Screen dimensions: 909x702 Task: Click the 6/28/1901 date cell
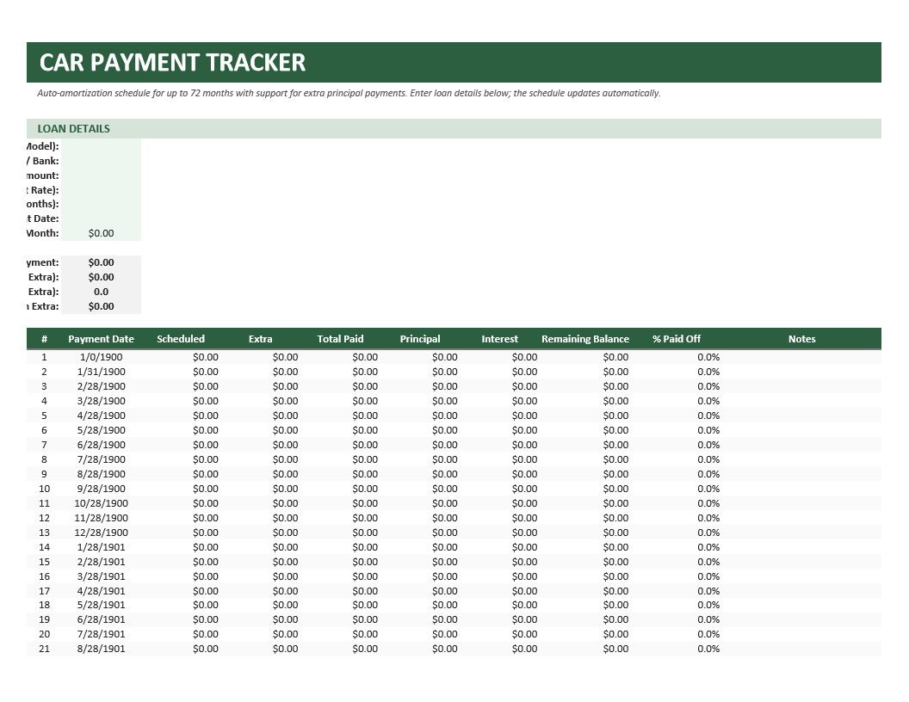(x=101, y=619)
